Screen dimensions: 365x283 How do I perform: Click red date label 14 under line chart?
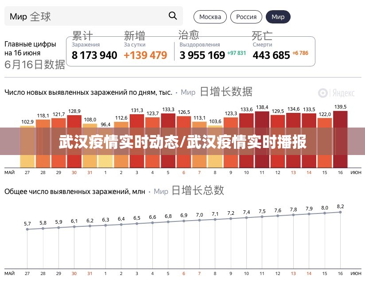[x=309, y=273]
